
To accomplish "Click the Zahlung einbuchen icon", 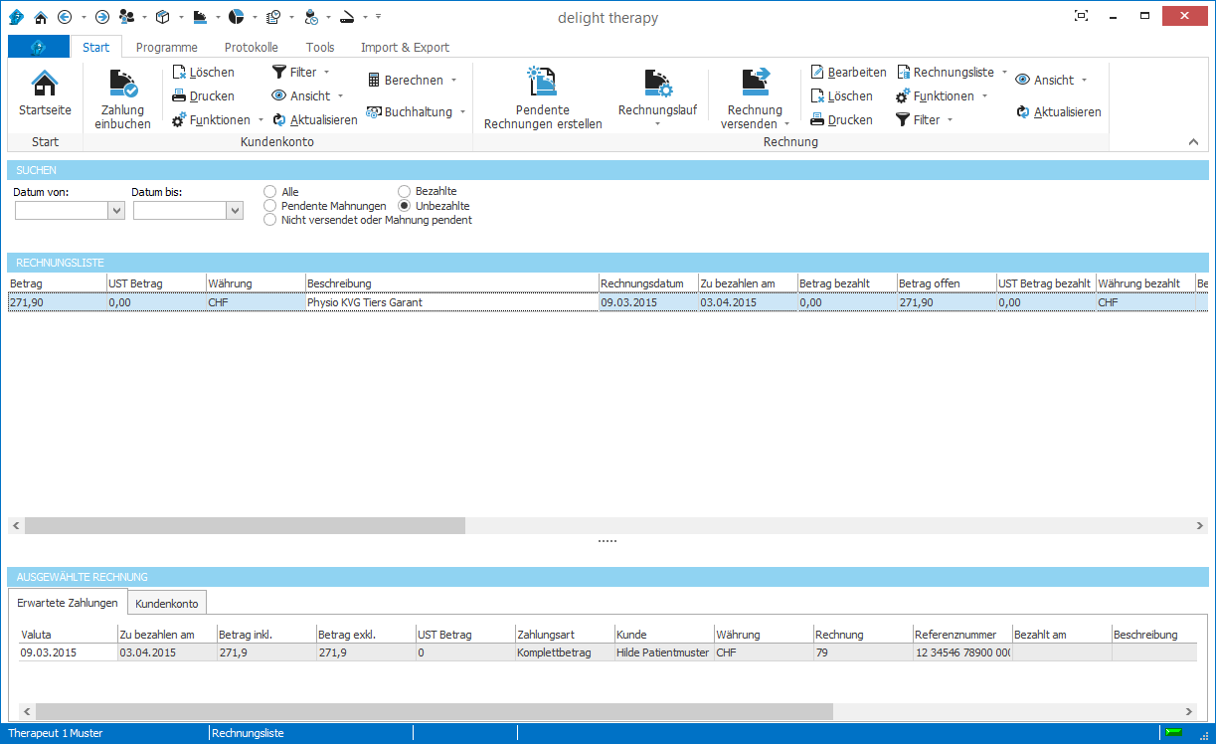I will coord(123,85).
